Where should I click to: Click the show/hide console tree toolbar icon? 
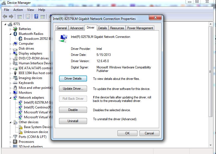[x=20, y=17]
